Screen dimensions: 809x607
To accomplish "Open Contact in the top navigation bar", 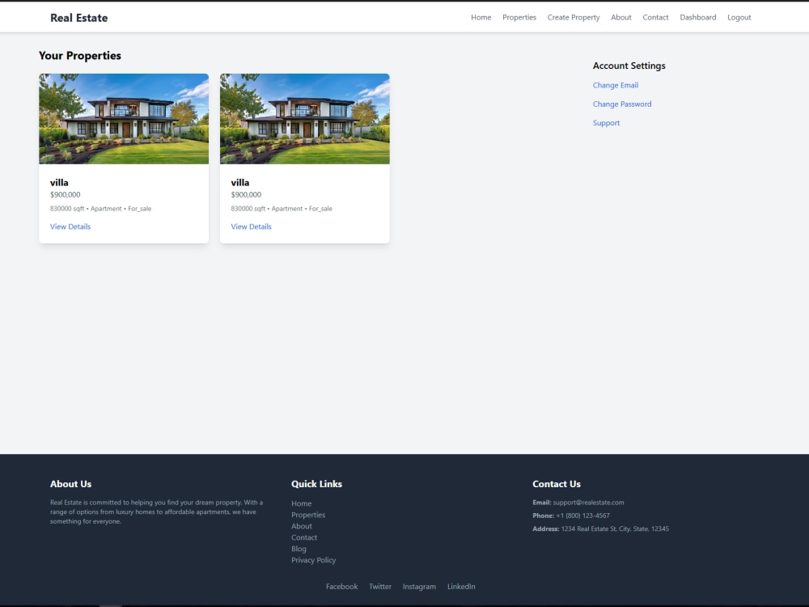I will (x=655, y=17).
